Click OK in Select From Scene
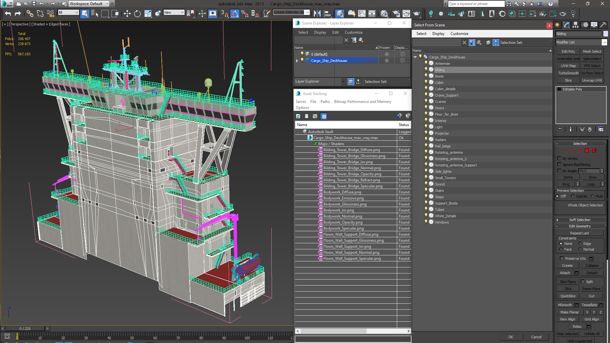 coord(511,337)
